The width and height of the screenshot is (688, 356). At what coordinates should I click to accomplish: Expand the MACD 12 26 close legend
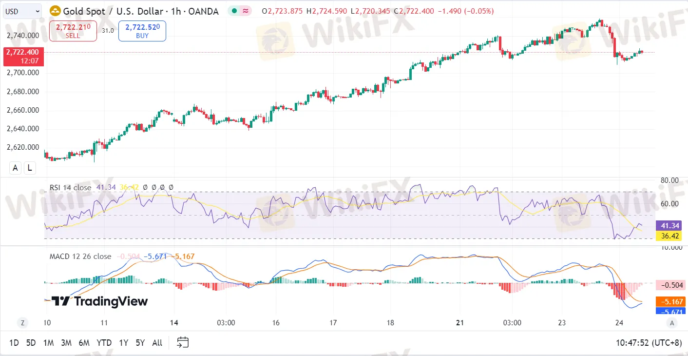tap(80, 257)
